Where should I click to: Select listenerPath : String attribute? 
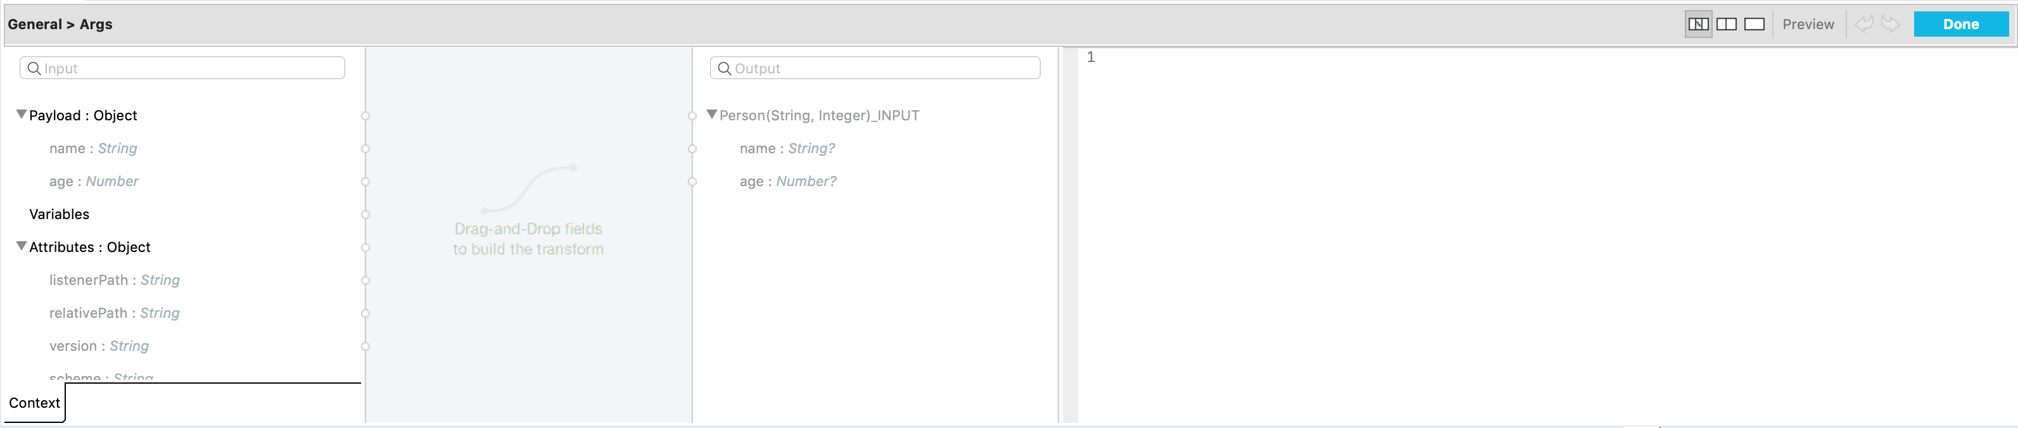point(115,280)
